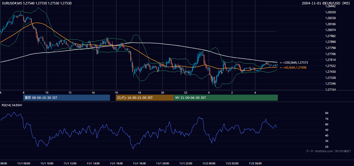Click RSI axis level 80
This screenshot has height=166, width=354.
tap(327, 113)
